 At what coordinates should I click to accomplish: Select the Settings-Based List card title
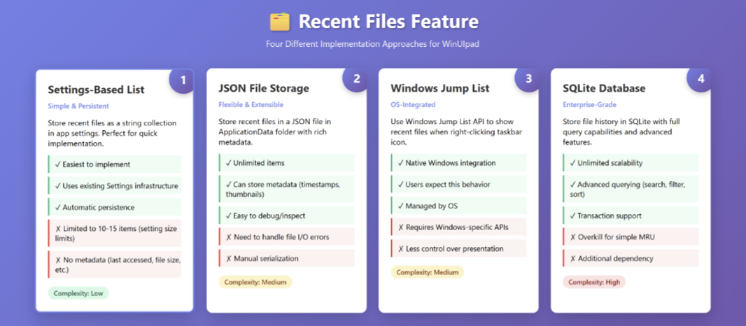click(95, 89)
